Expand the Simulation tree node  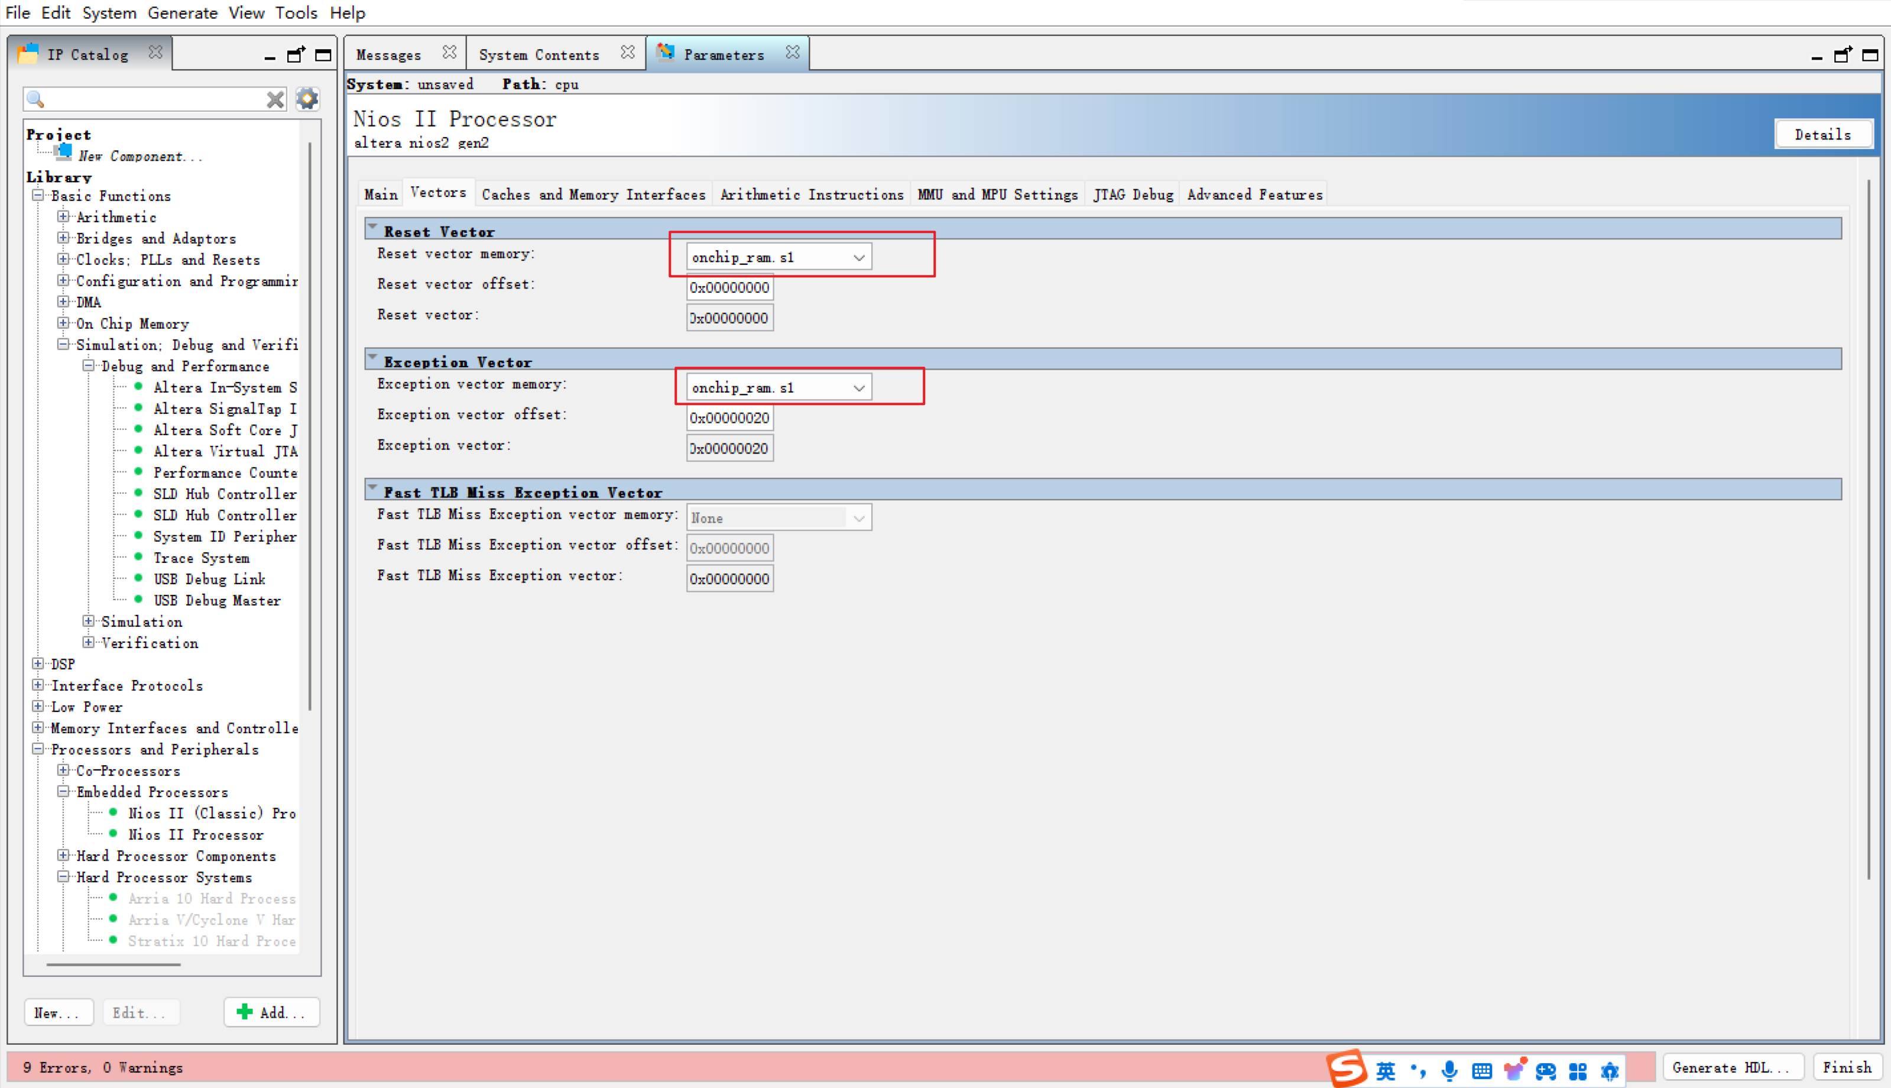(x=88, y=621)
